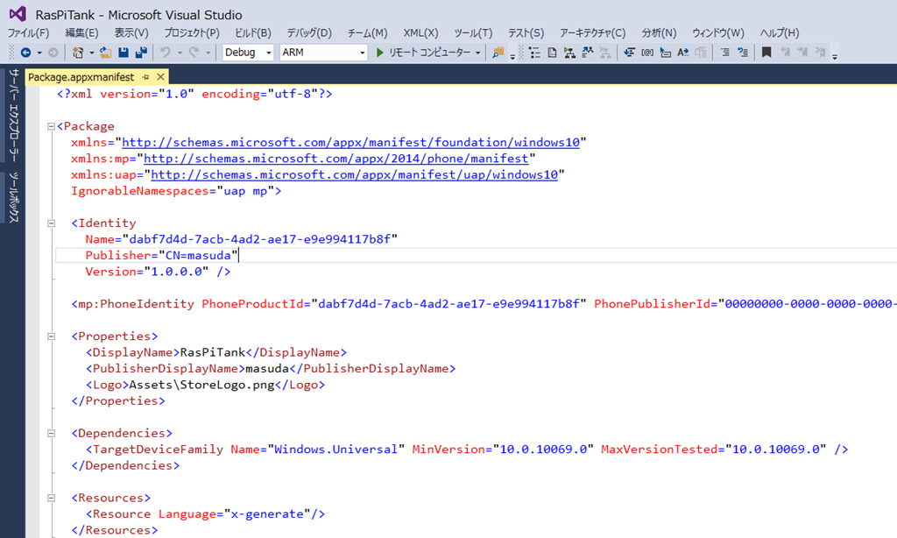Toggle pin on Package.appxmanifest tab
897x538 pixels.
145,77
